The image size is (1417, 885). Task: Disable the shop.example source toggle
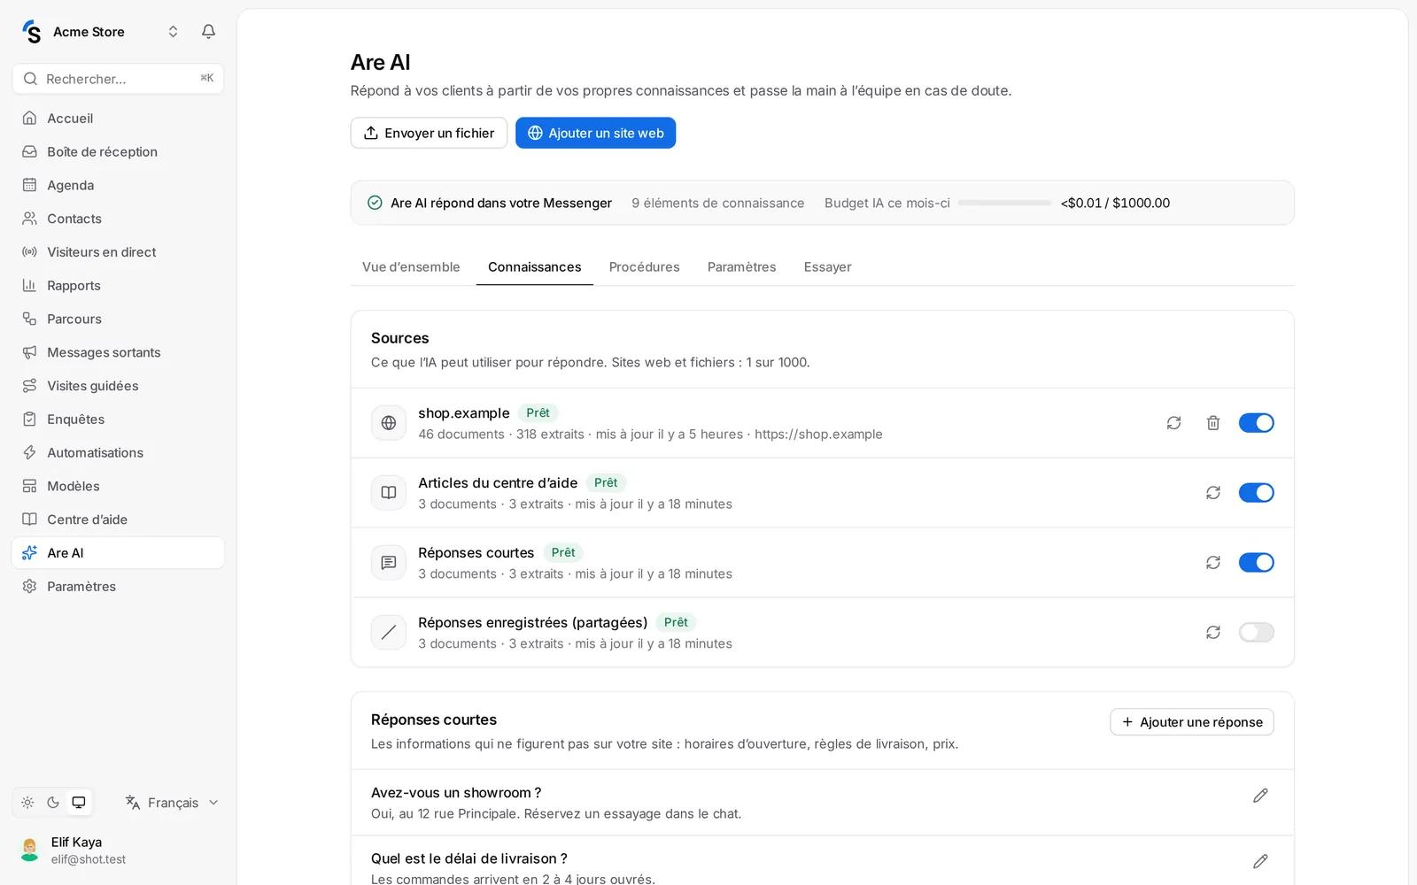tap(1256, 423)
